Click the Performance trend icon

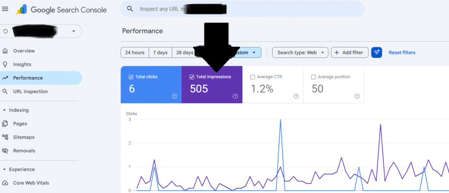pyautogui.click(x=5, y=78)
